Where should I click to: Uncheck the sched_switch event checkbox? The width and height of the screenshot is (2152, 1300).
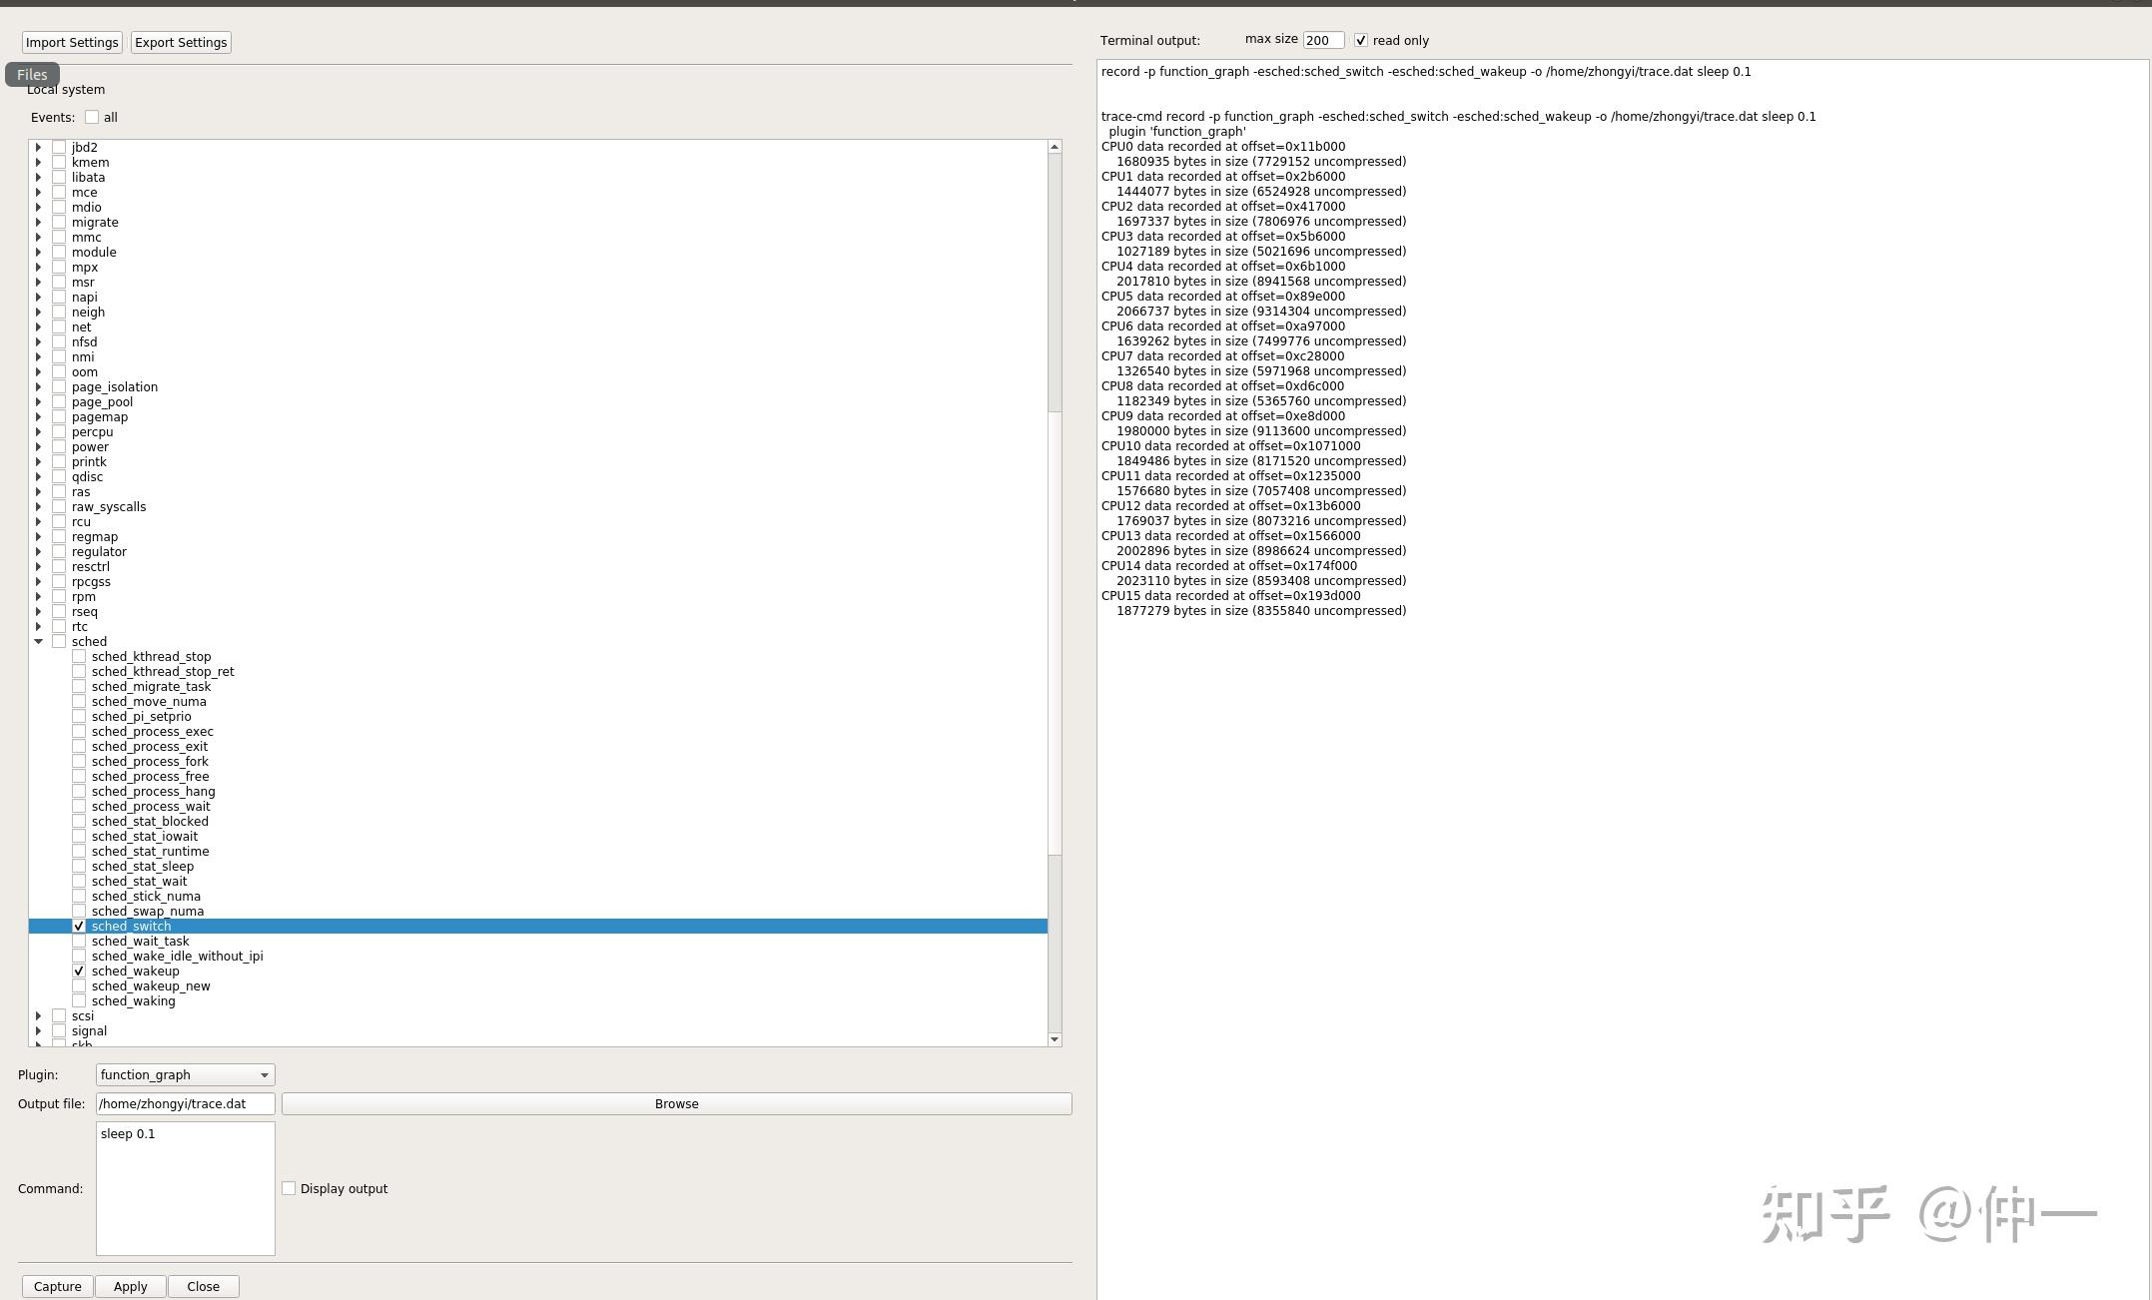pos(79,927)
